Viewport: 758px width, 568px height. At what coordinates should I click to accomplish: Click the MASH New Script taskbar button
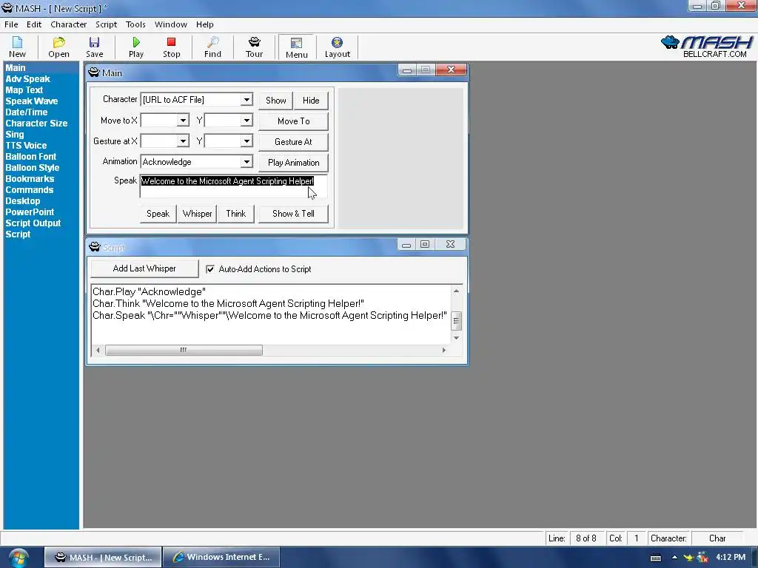click(x=103, y=557)
